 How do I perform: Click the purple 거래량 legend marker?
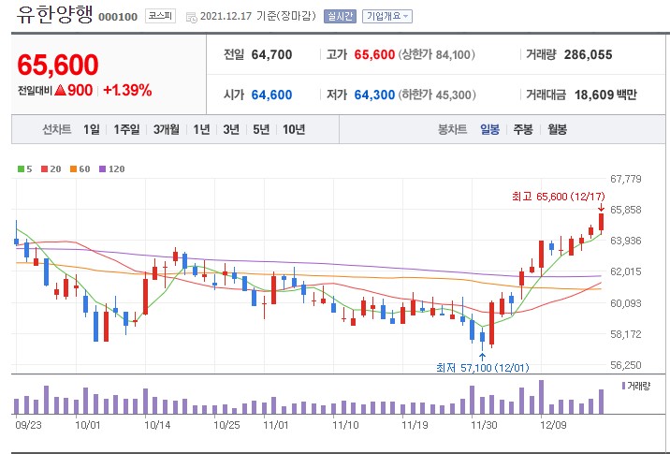pyautogui.click(x=623, y=386)
